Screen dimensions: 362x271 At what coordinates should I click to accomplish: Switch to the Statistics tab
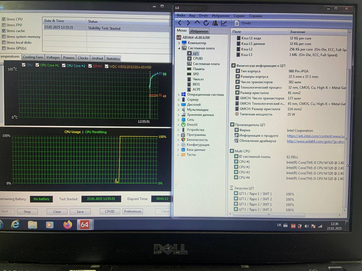click(113, 58)
